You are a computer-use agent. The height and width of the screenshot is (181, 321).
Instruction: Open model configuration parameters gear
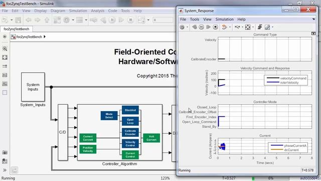(66, 20)
